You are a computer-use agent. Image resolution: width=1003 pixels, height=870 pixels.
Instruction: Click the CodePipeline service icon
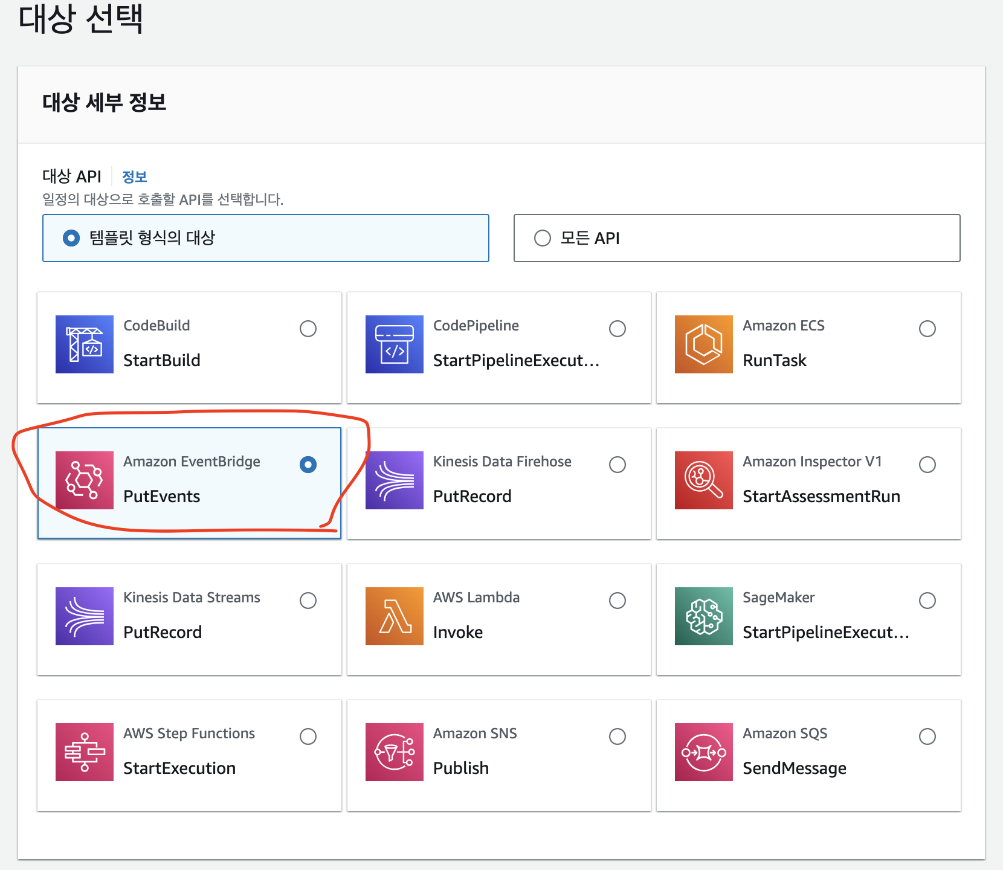pos(395,344)
